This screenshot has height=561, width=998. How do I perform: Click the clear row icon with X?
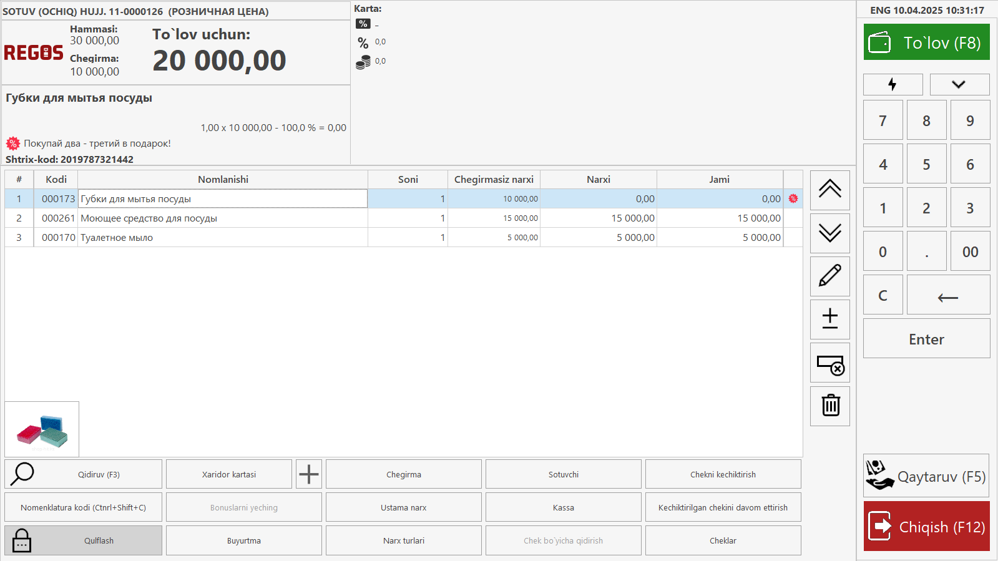[829, 363]
